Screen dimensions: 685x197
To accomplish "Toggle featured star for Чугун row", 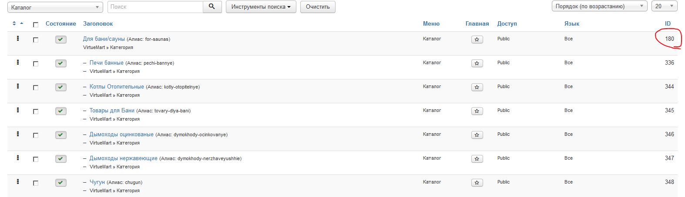I will coord(477,183).
